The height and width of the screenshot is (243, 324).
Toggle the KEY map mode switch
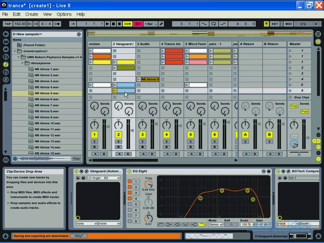[x=275, y=24]
